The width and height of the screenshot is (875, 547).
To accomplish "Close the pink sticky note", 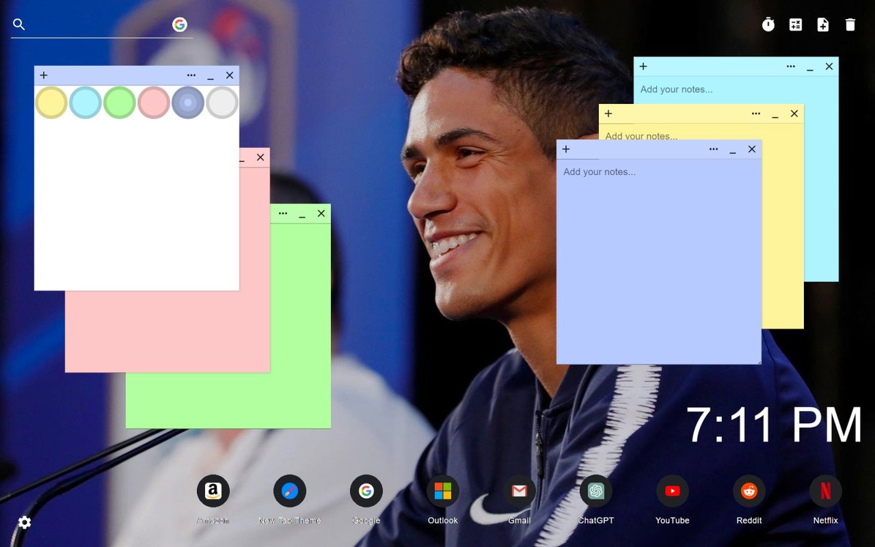I will click(x=260, y=157).
